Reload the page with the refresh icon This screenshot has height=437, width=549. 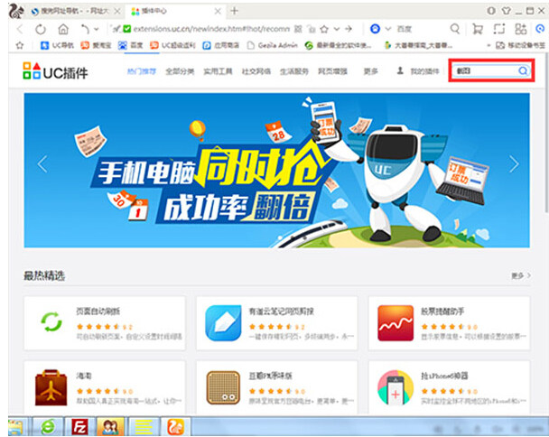(41, 29)
